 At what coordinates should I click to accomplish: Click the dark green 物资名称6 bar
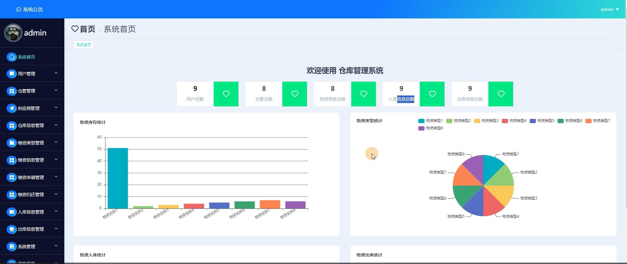[244, 205]
